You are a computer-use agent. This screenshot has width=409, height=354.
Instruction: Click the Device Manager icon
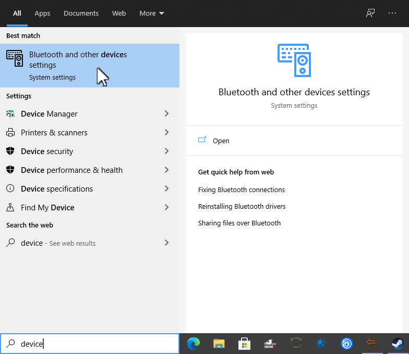tap(10, 113)
